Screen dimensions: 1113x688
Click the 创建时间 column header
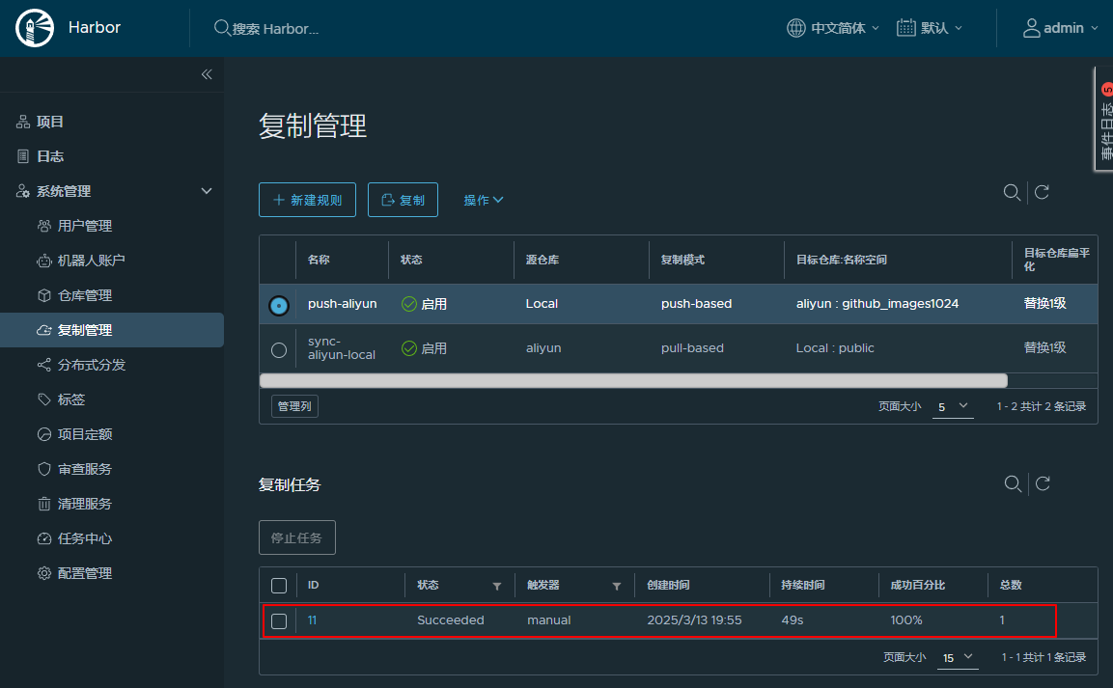pyautogui.click(x=668, y=585)
